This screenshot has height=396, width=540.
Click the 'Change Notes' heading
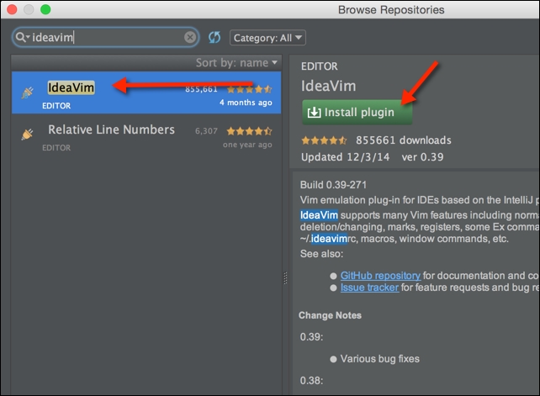pyautogui.click(x=330, y=315)
